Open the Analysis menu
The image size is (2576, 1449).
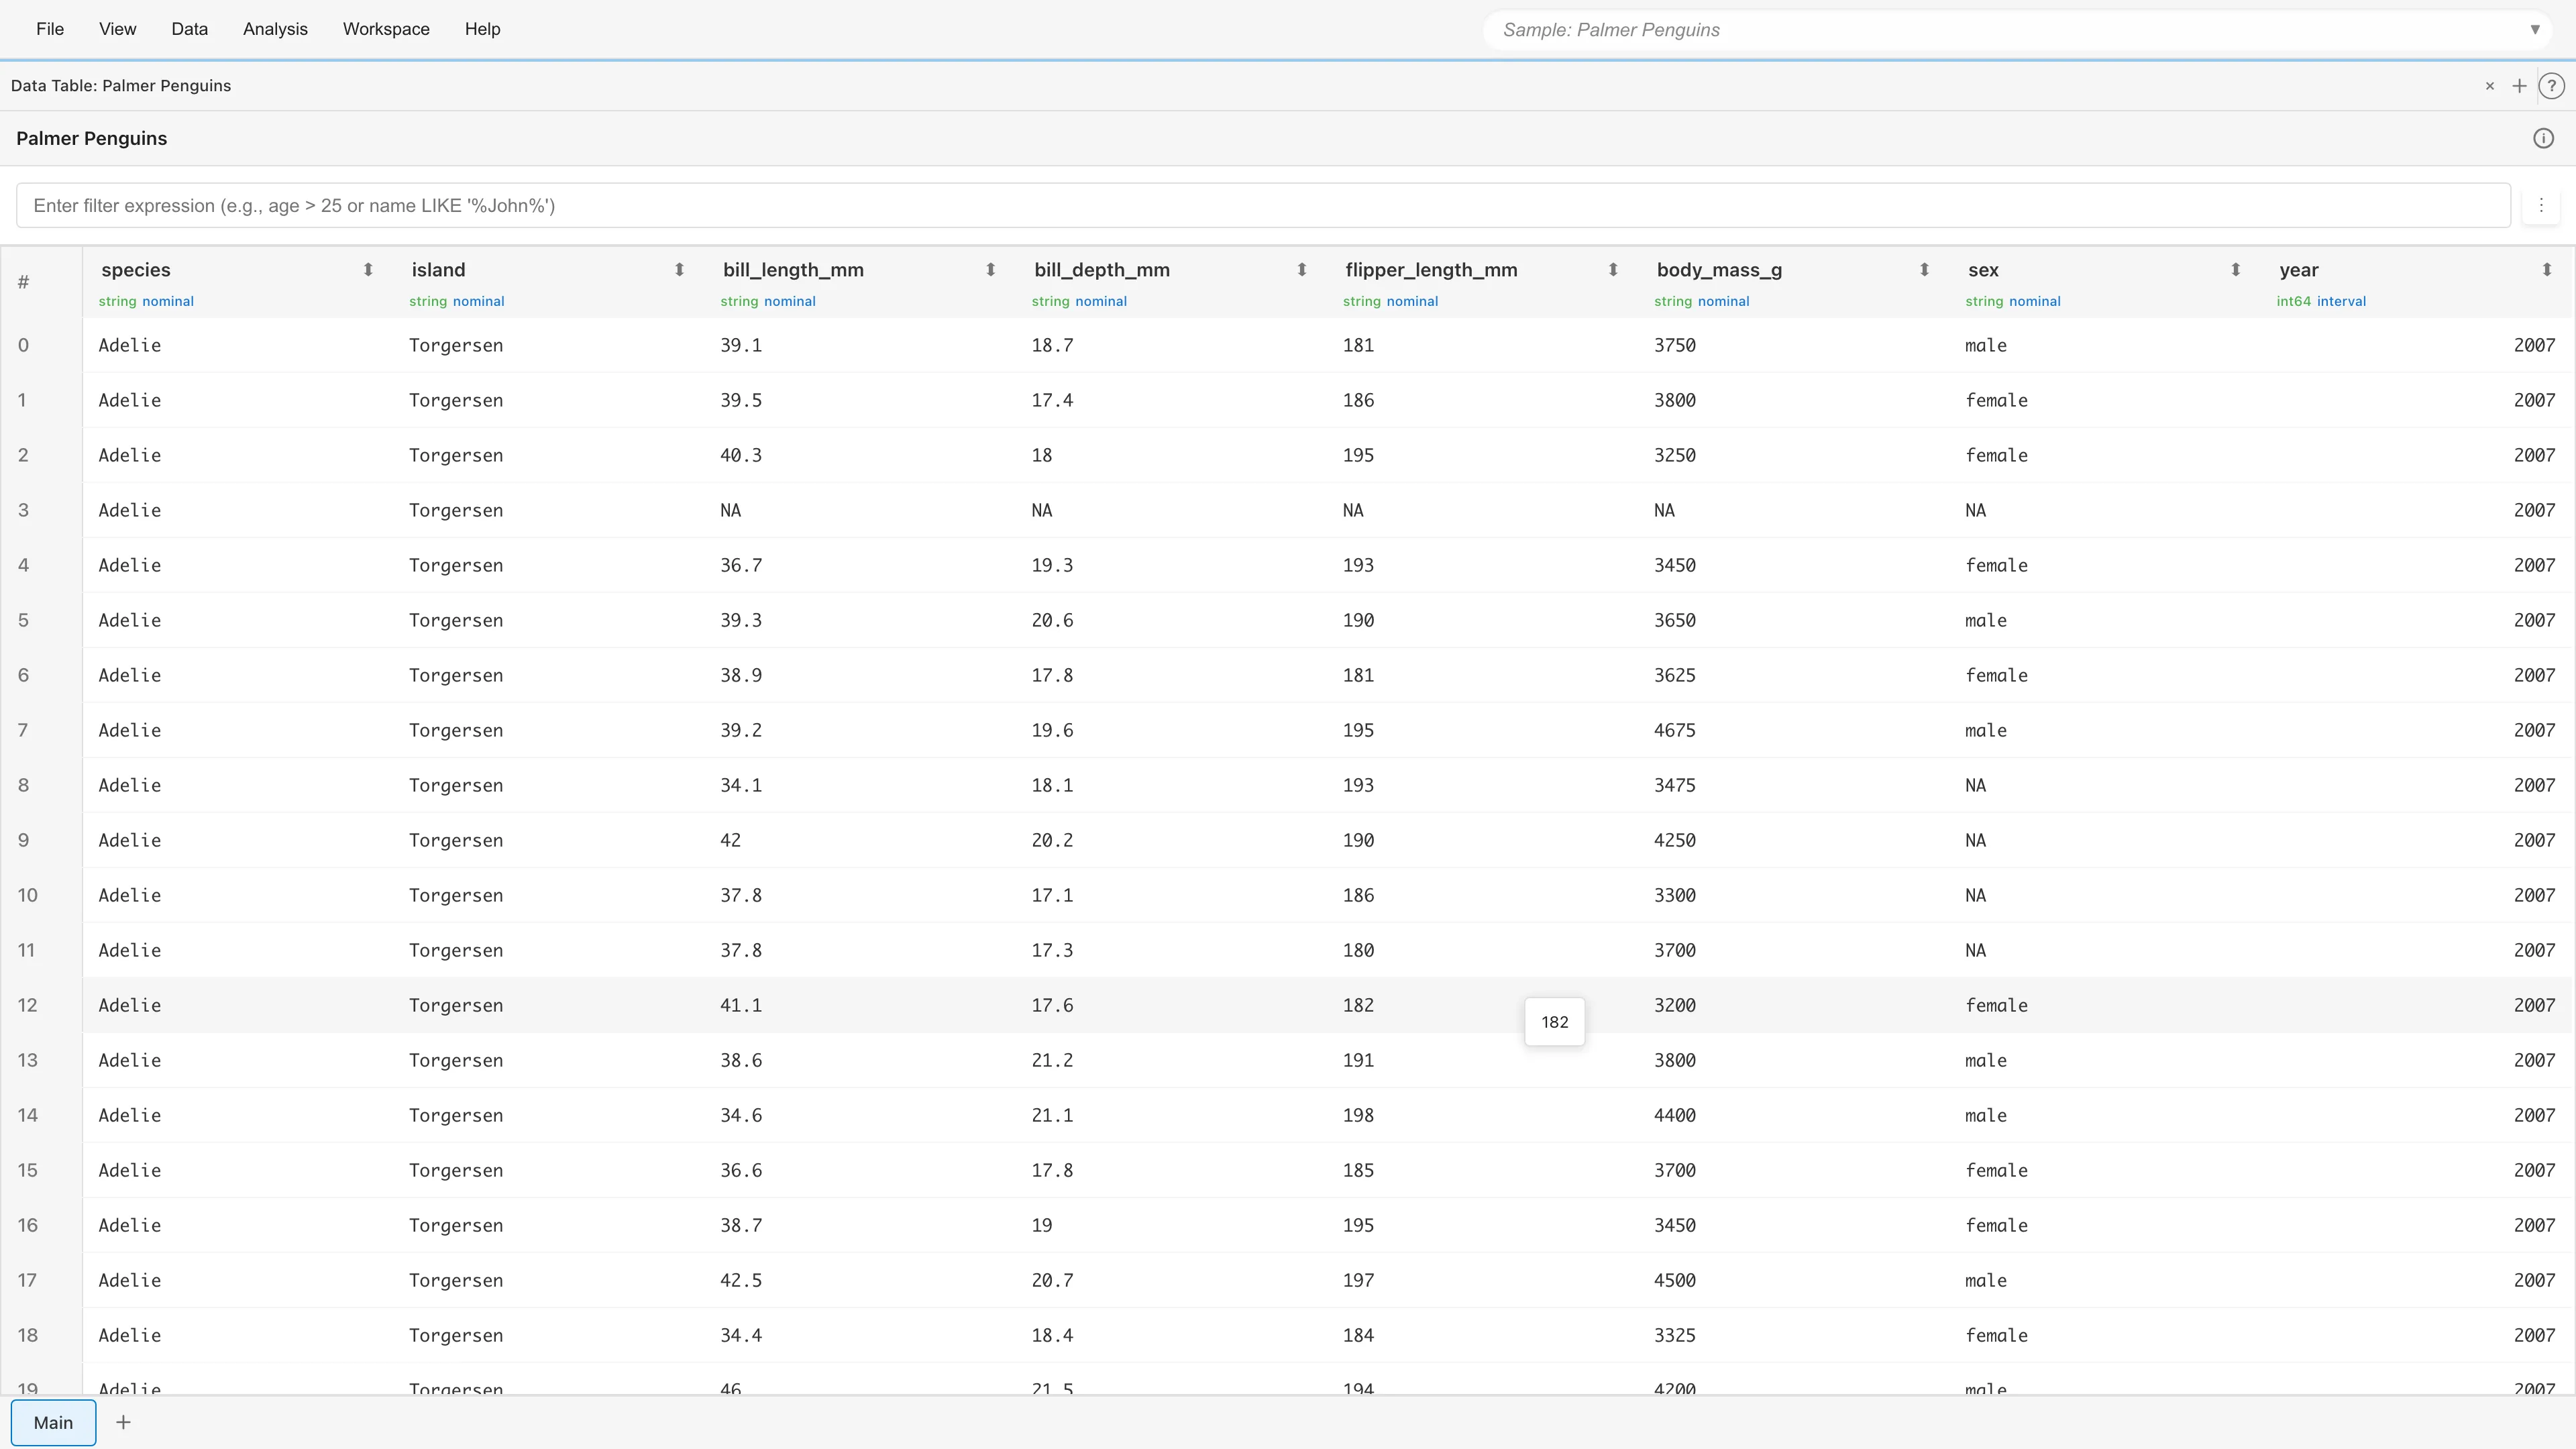point(275,29)
